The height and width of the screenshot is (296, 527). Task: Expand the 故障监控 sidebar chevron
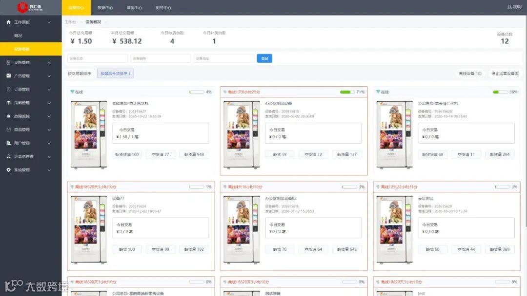(49, 116)
